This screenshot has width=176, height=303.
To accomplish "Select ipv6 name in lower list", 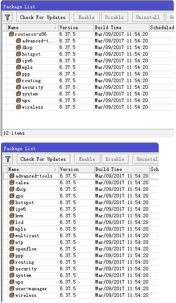I will [x=20, y=209].
